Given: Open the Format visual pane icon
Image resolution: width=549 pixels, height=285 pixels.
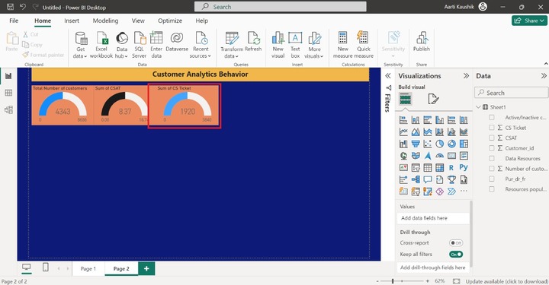Looking at the screenshot, I should (433, 99).
